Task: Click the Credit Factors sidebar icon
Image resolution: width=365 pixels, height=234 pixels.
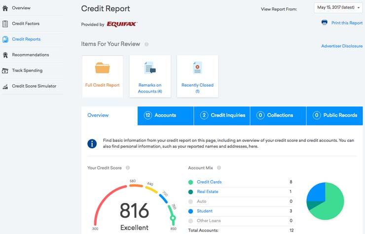Action: tap(5, 24)
